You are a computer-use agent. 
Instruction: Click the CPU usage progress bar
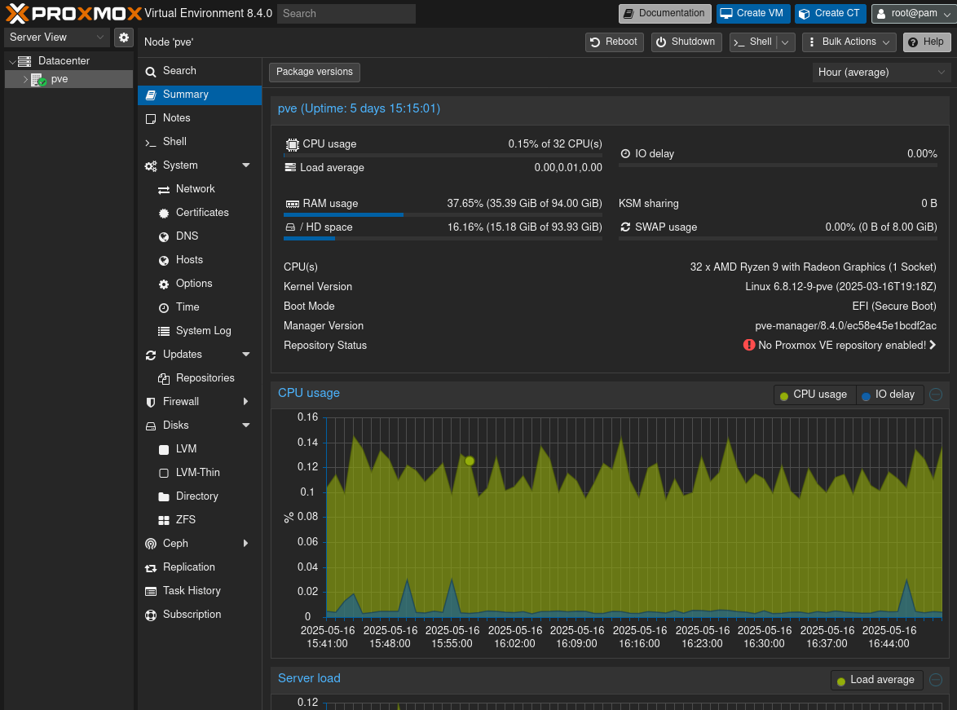click(x=443, y=156)
